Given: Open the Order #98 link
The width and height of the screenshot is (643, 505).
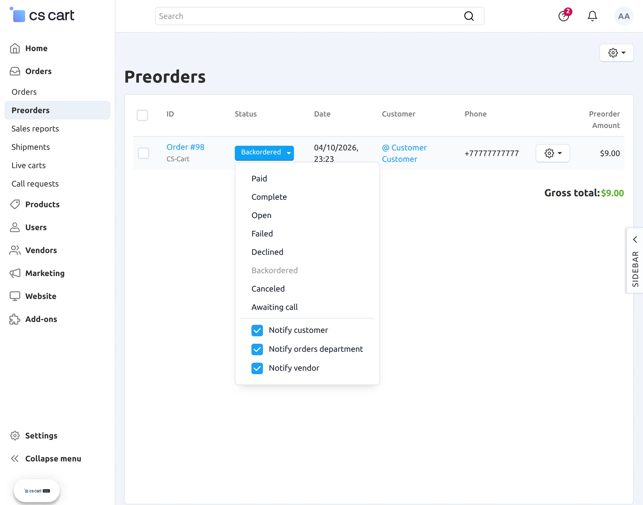Looking at the screenshot, I should (x=185, y=147).
